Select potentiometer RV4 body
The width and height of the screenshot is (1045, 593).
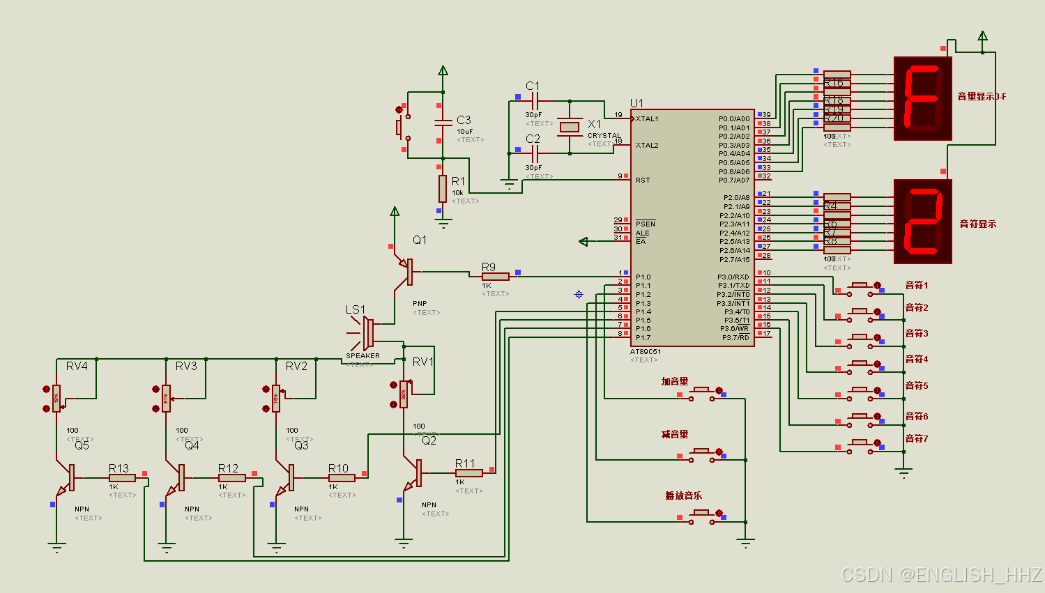[56, 399]
